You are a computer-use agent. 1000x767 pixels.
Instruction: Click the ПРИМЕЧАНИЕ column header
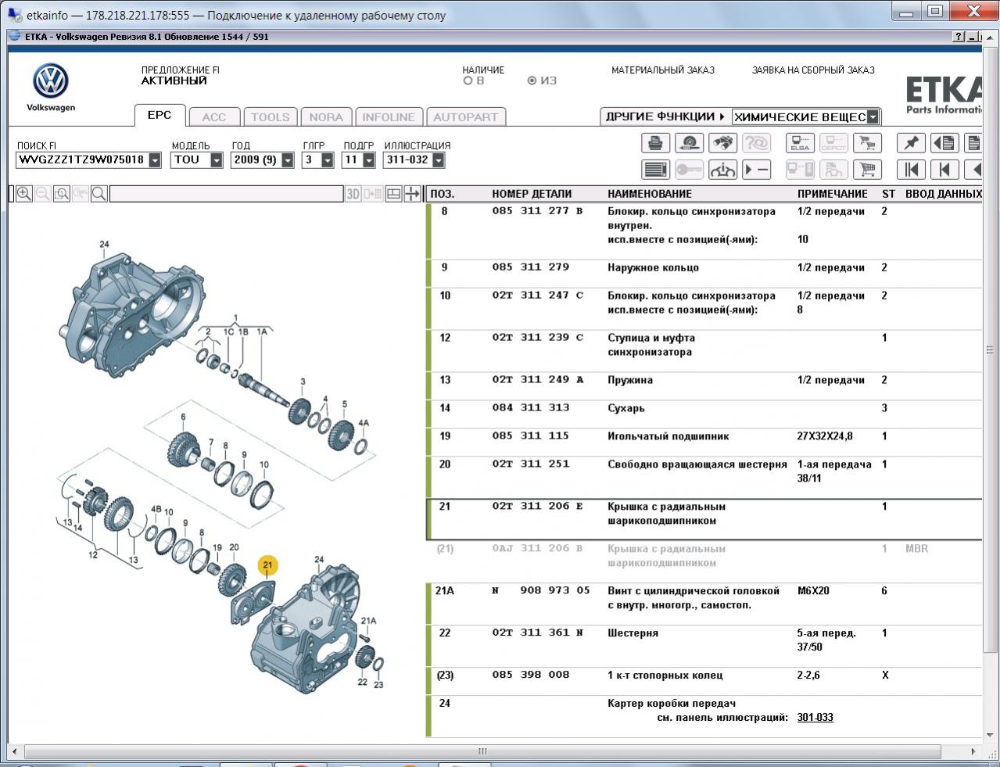pyautogui.click(x=833, y=194)
